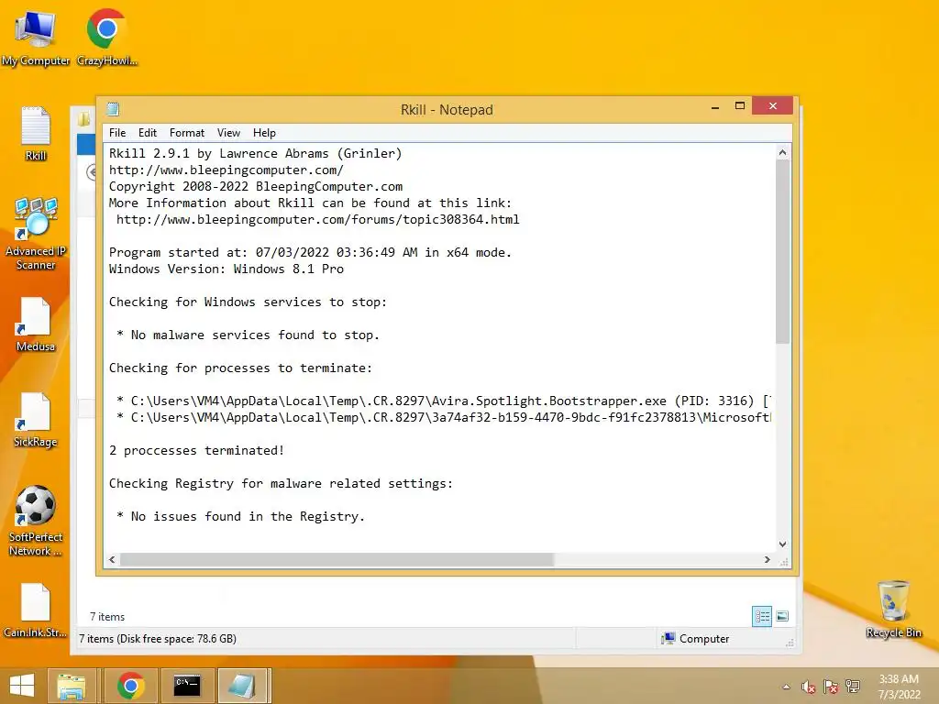
Task: Click the 'Rkill 2.9.1 by Lawrence Abrams' line
Action: point(255,153)
